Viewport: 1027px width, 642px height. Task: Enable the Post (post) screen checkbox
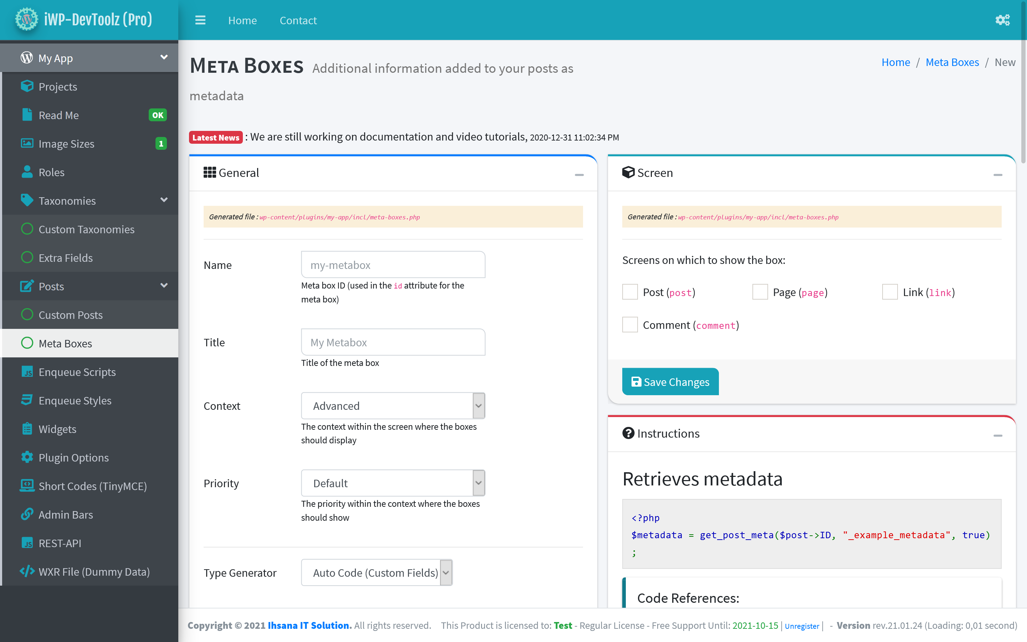(630, 292)
